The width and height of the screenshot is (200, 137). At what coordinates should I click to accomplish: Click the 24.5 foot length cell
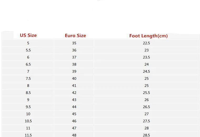tap(146, 71)
